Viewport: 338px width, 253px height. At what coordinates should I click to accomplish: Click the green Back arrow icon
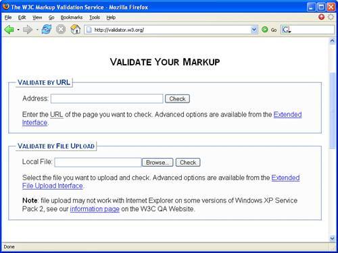(x=9, y=30)
